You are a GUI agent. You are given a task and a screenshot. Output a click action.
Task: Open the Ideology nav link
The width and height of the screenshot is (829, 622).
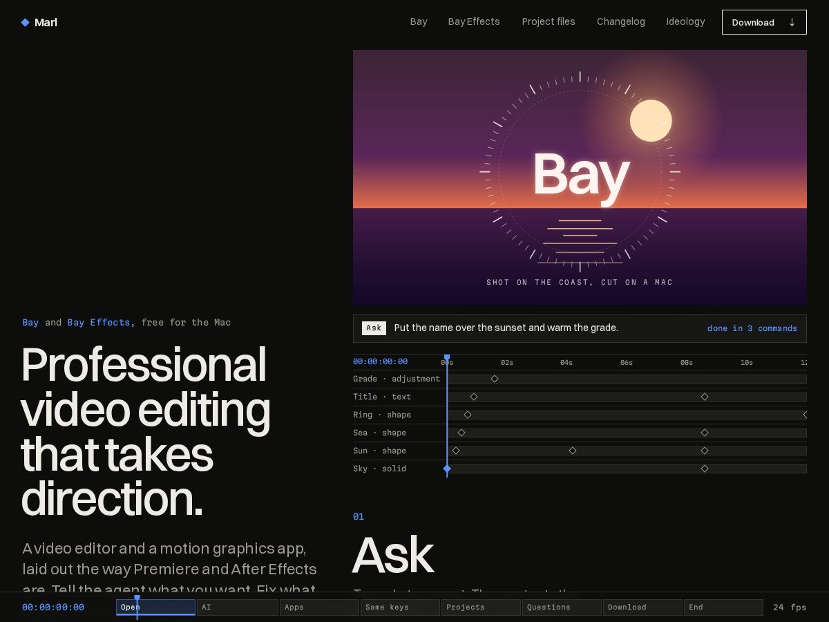click(685, 21)
